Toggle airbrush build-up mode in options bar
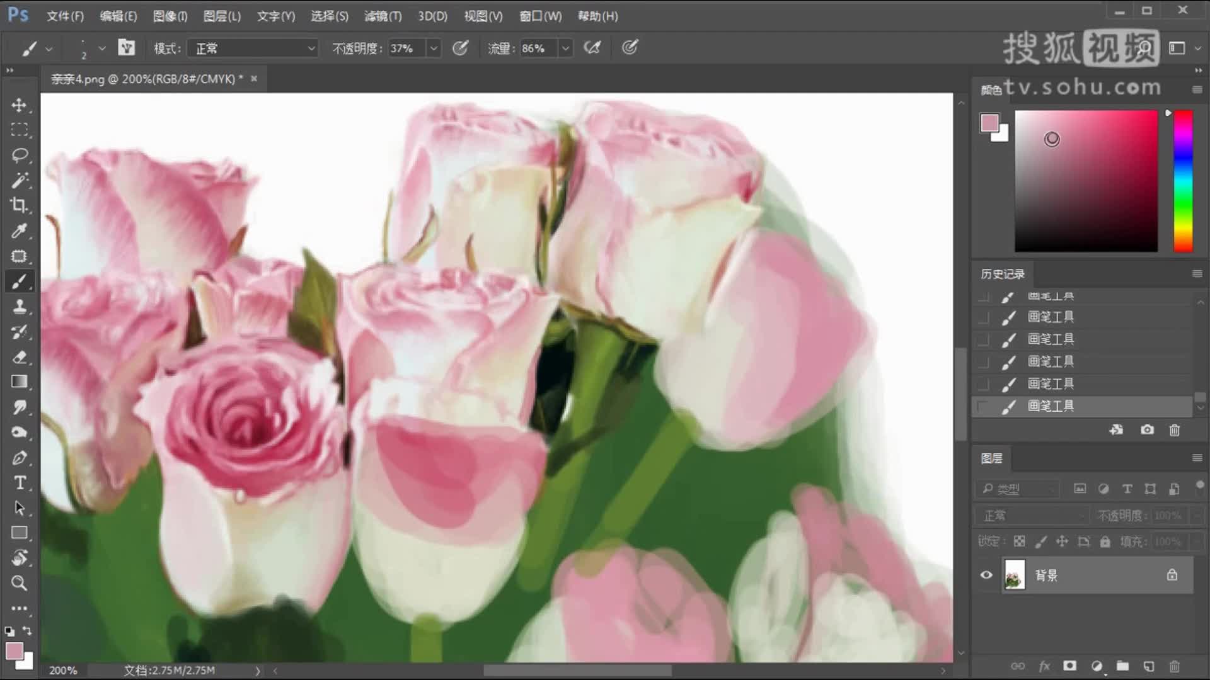This screenshot has width=1210, height=680. tap(592, 48)
